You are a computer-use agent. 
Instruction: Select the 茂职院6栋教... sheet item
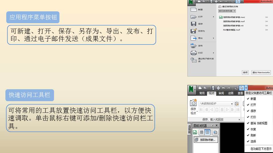pos(206,140)
